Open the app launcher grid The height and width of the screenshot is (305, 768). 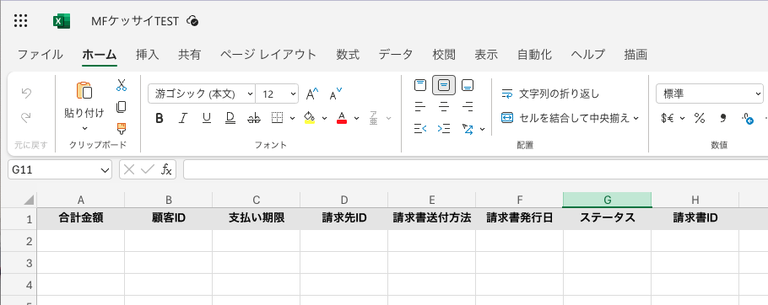point(20,20)
